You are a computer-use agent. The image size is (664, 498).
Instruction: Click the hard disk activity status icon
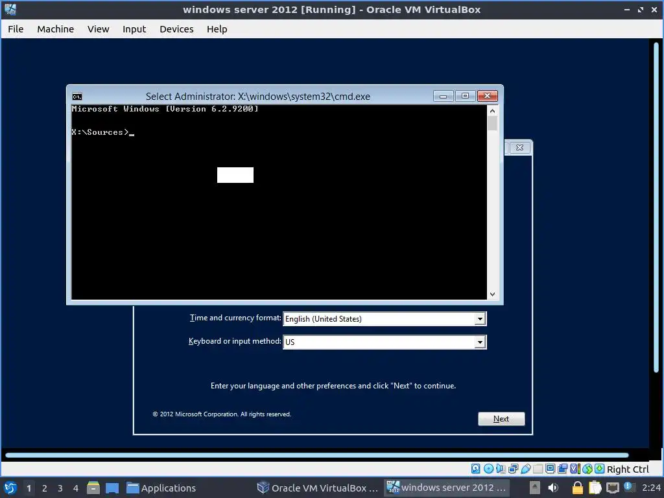475,469
